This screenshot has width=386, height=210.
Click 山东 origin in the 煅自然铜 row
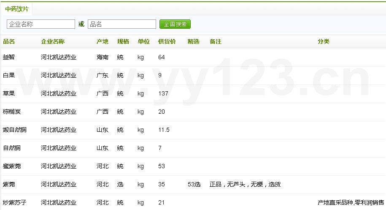[103, 130]
